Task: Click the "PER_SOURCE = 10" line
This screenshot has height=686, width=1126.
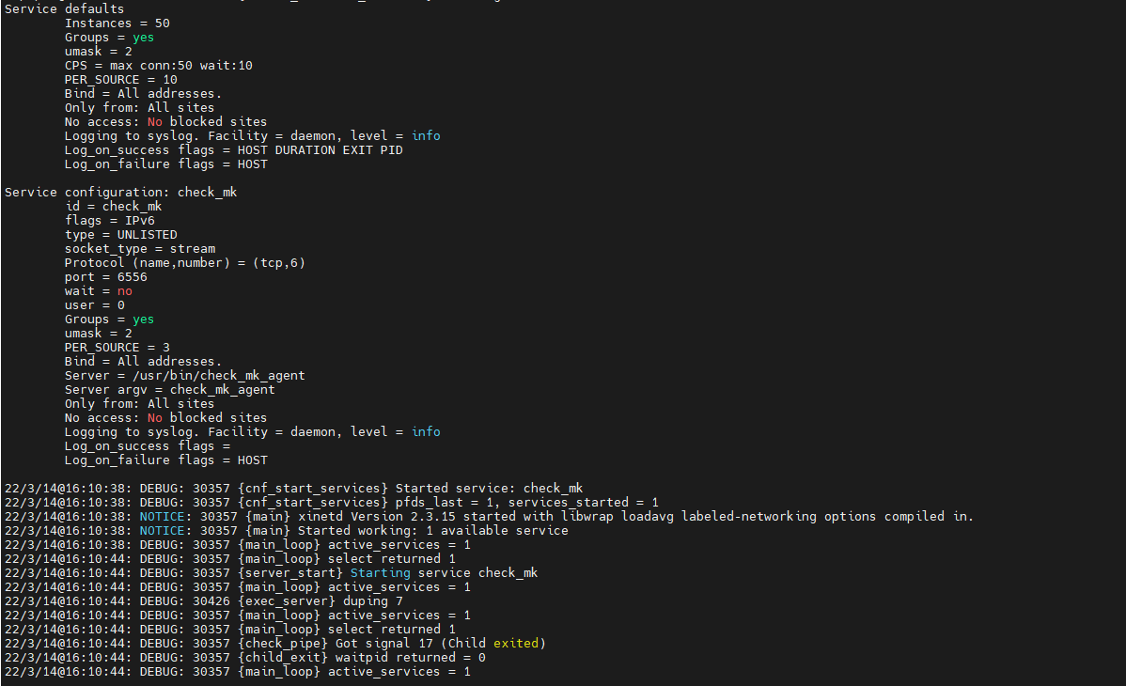Action: pyautogui.click(x=120, y=80)
